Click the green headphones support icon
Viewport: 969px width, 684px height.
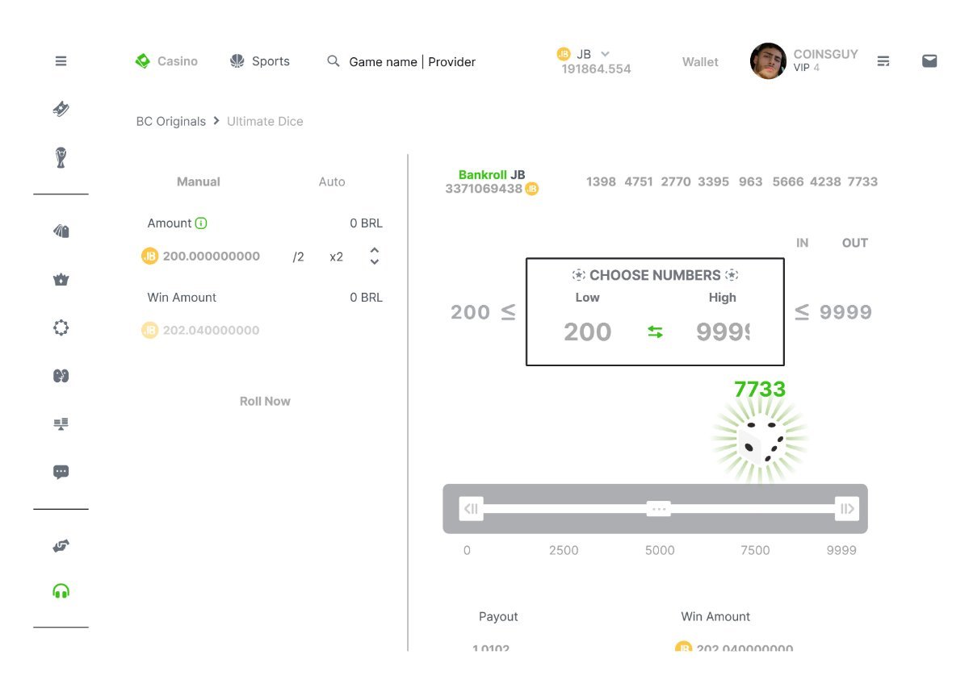click(x=61, y=591)
